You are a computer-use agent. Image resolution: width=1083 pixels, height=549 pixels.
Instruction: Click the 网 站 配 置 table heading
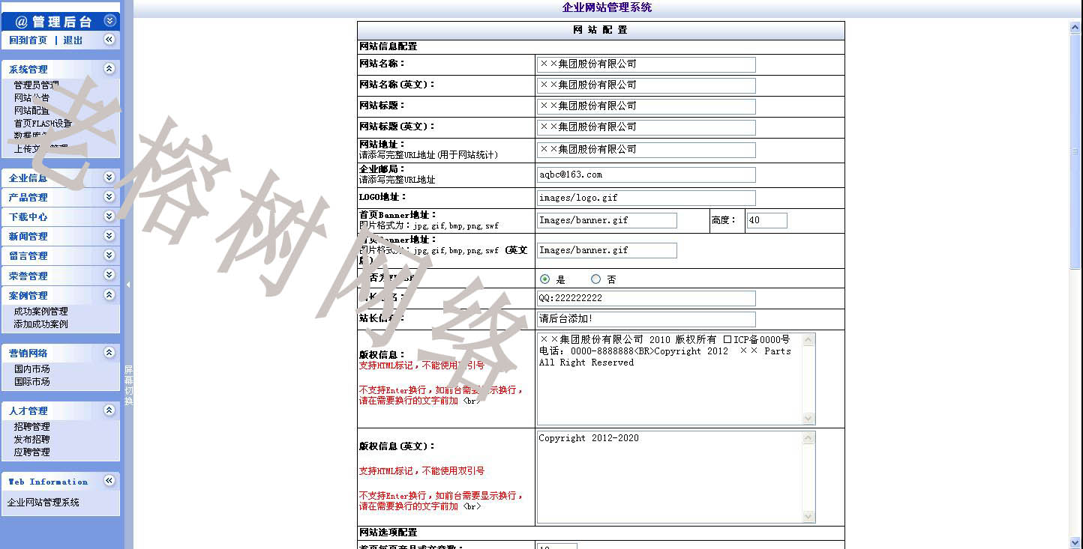601,30
